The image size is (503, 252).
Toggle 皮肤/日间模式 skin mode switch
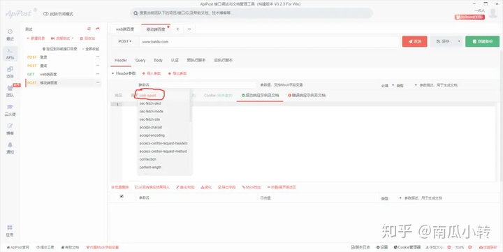45,14
